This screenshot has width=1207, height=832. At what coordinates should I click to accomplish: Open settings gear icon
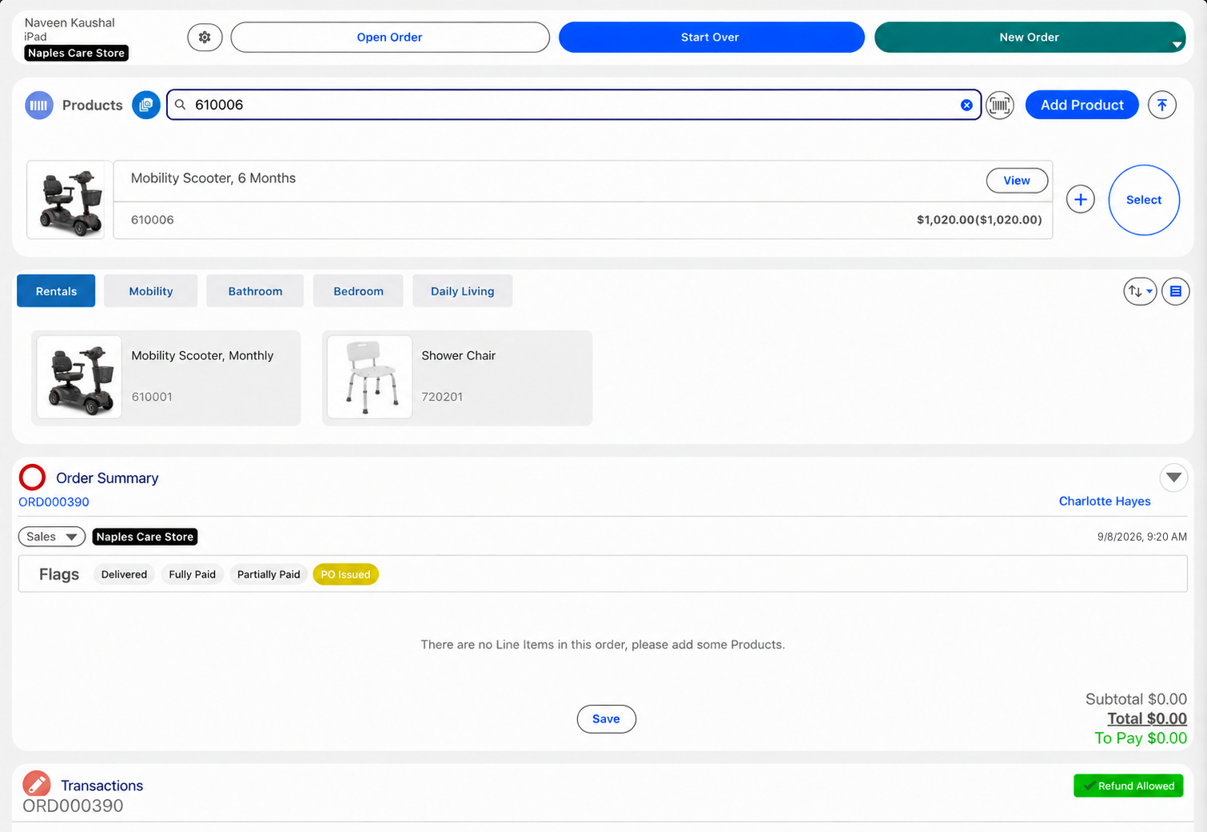tap(205, 37)
